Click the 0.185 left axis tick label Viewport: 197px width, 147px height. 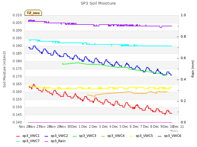pyautogui.click(x=17, y=54)
